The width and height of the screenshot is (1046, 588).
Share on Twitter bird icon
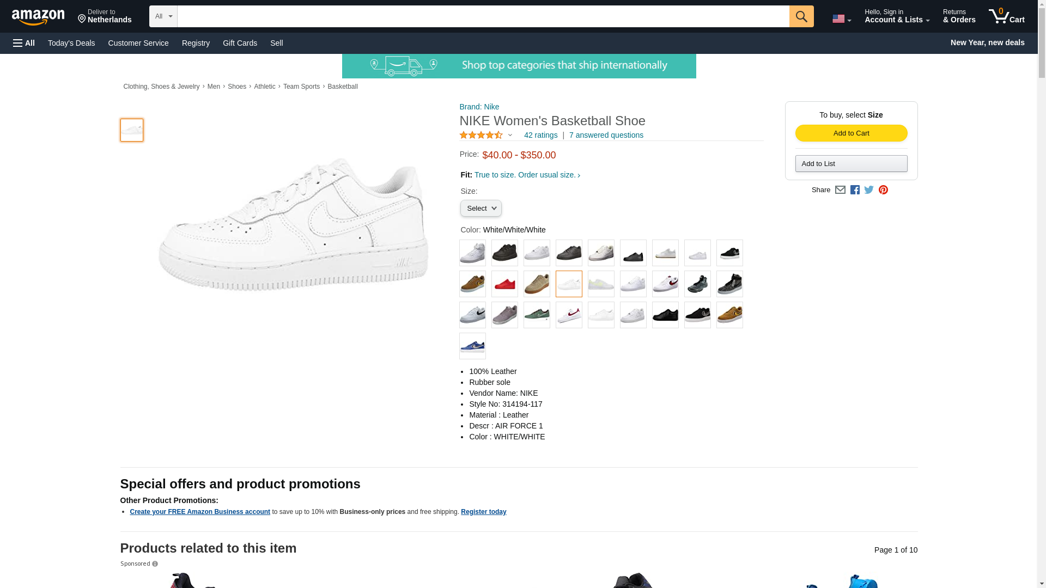(869, 190)
